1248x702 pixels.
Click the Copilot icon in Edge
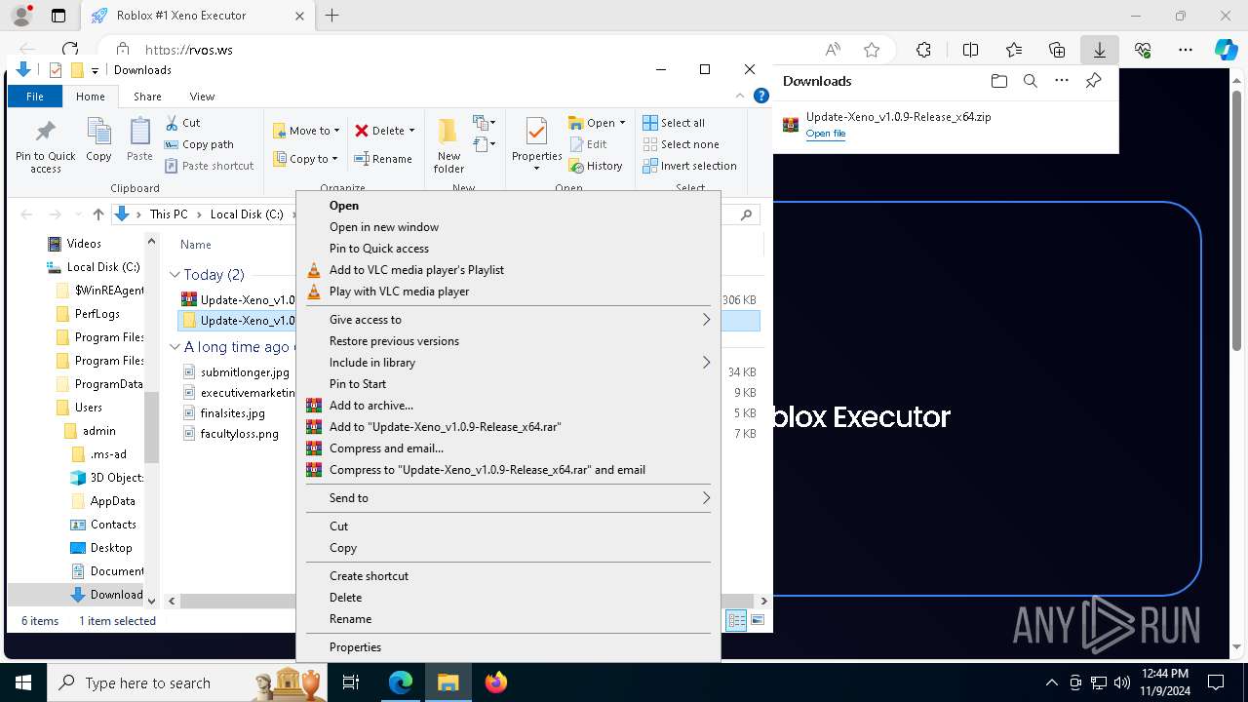tap(1226, 50)
